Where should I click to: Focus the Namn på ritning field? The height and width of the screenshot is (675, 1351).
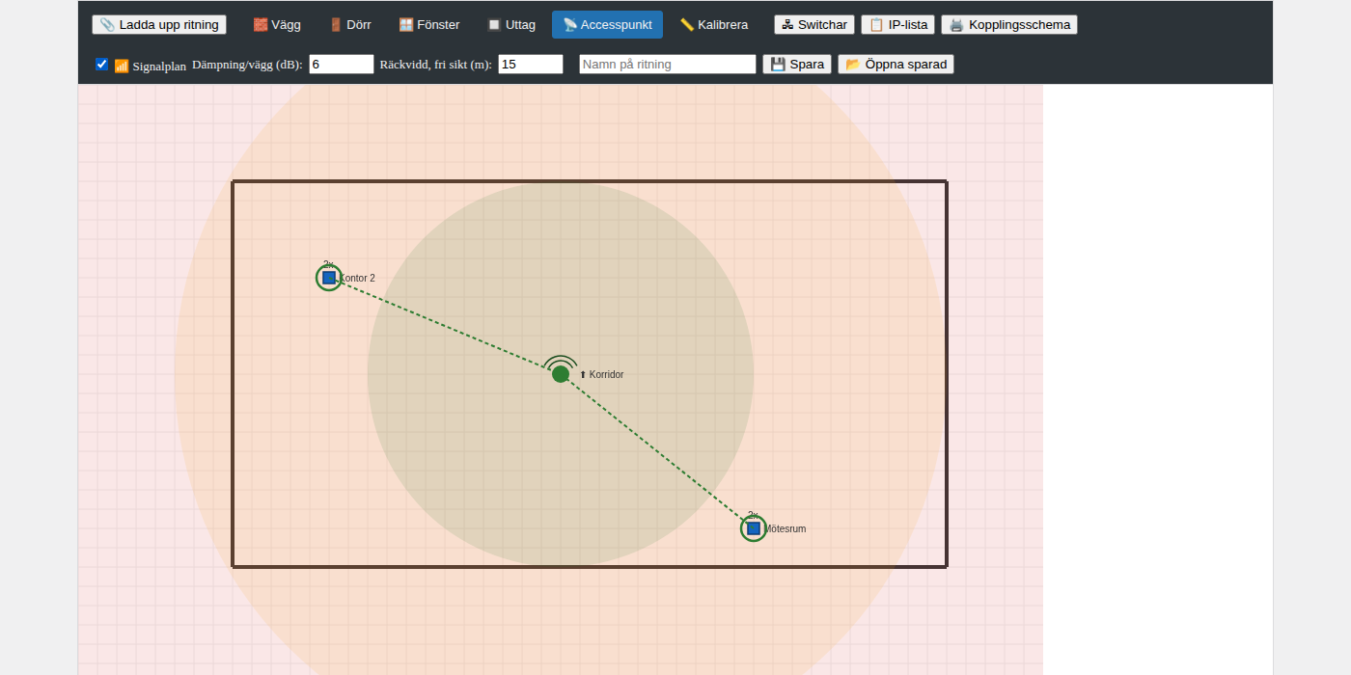coord(668,65)
